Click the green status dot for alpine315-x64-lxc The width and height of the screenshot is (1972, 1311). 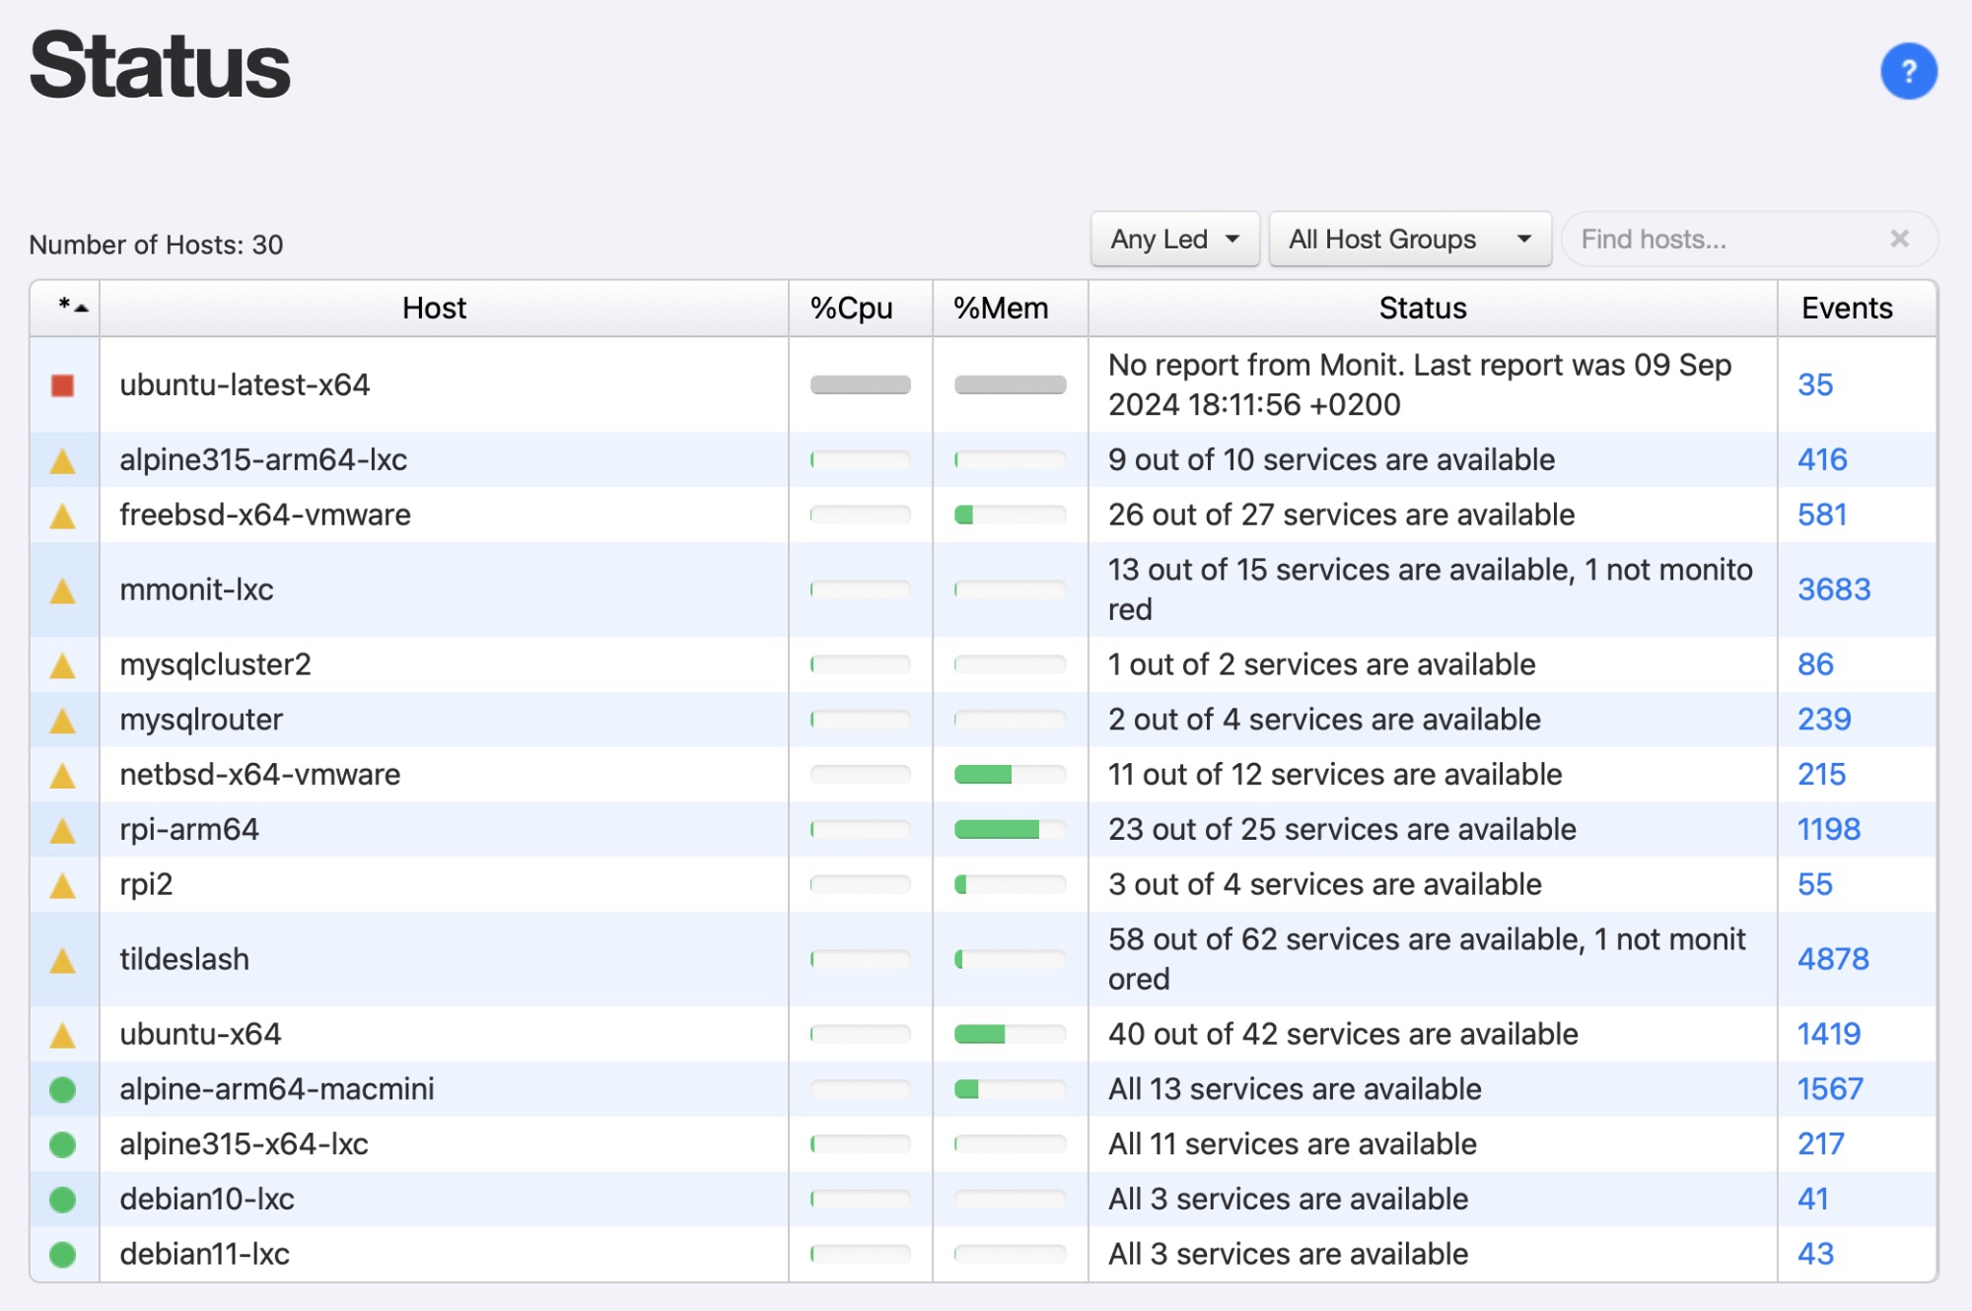[63, 1144]
